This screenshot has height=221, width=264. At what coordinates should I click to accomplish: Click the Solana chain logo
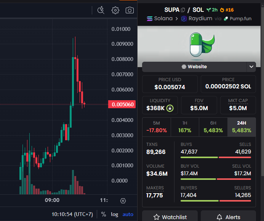click(150, 19)
